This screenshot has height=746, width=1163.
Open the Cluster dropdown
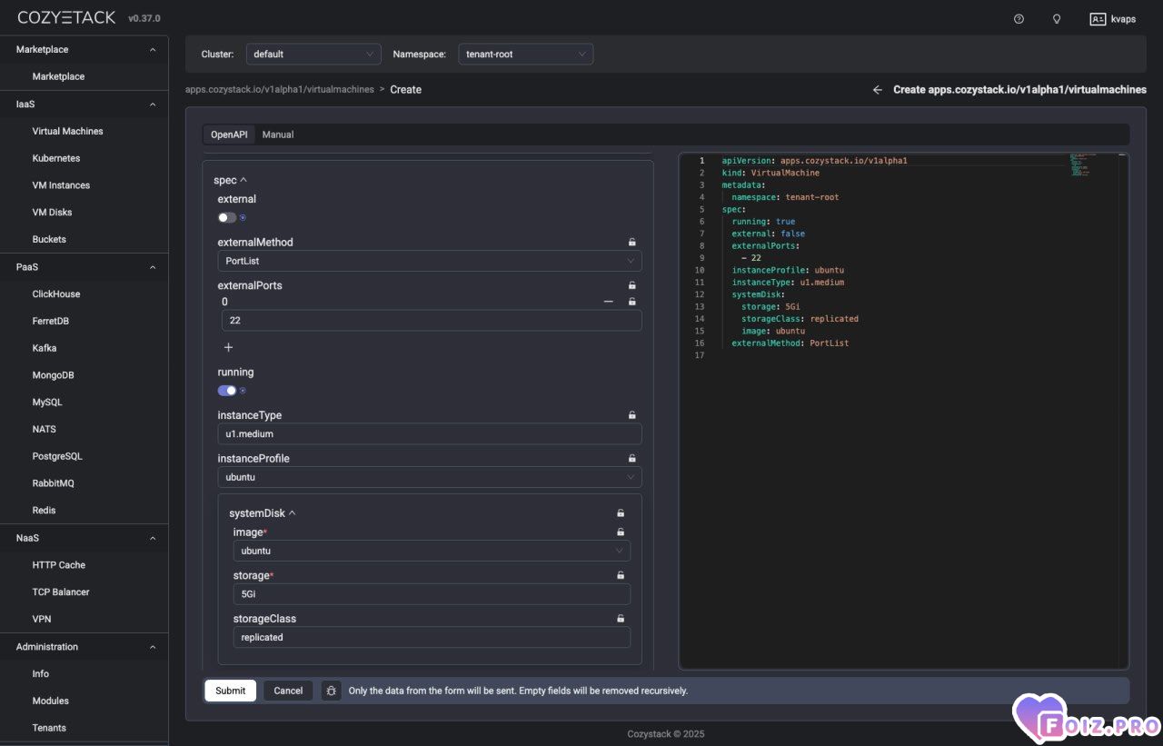pyautogui.click(x=313, y=55)
